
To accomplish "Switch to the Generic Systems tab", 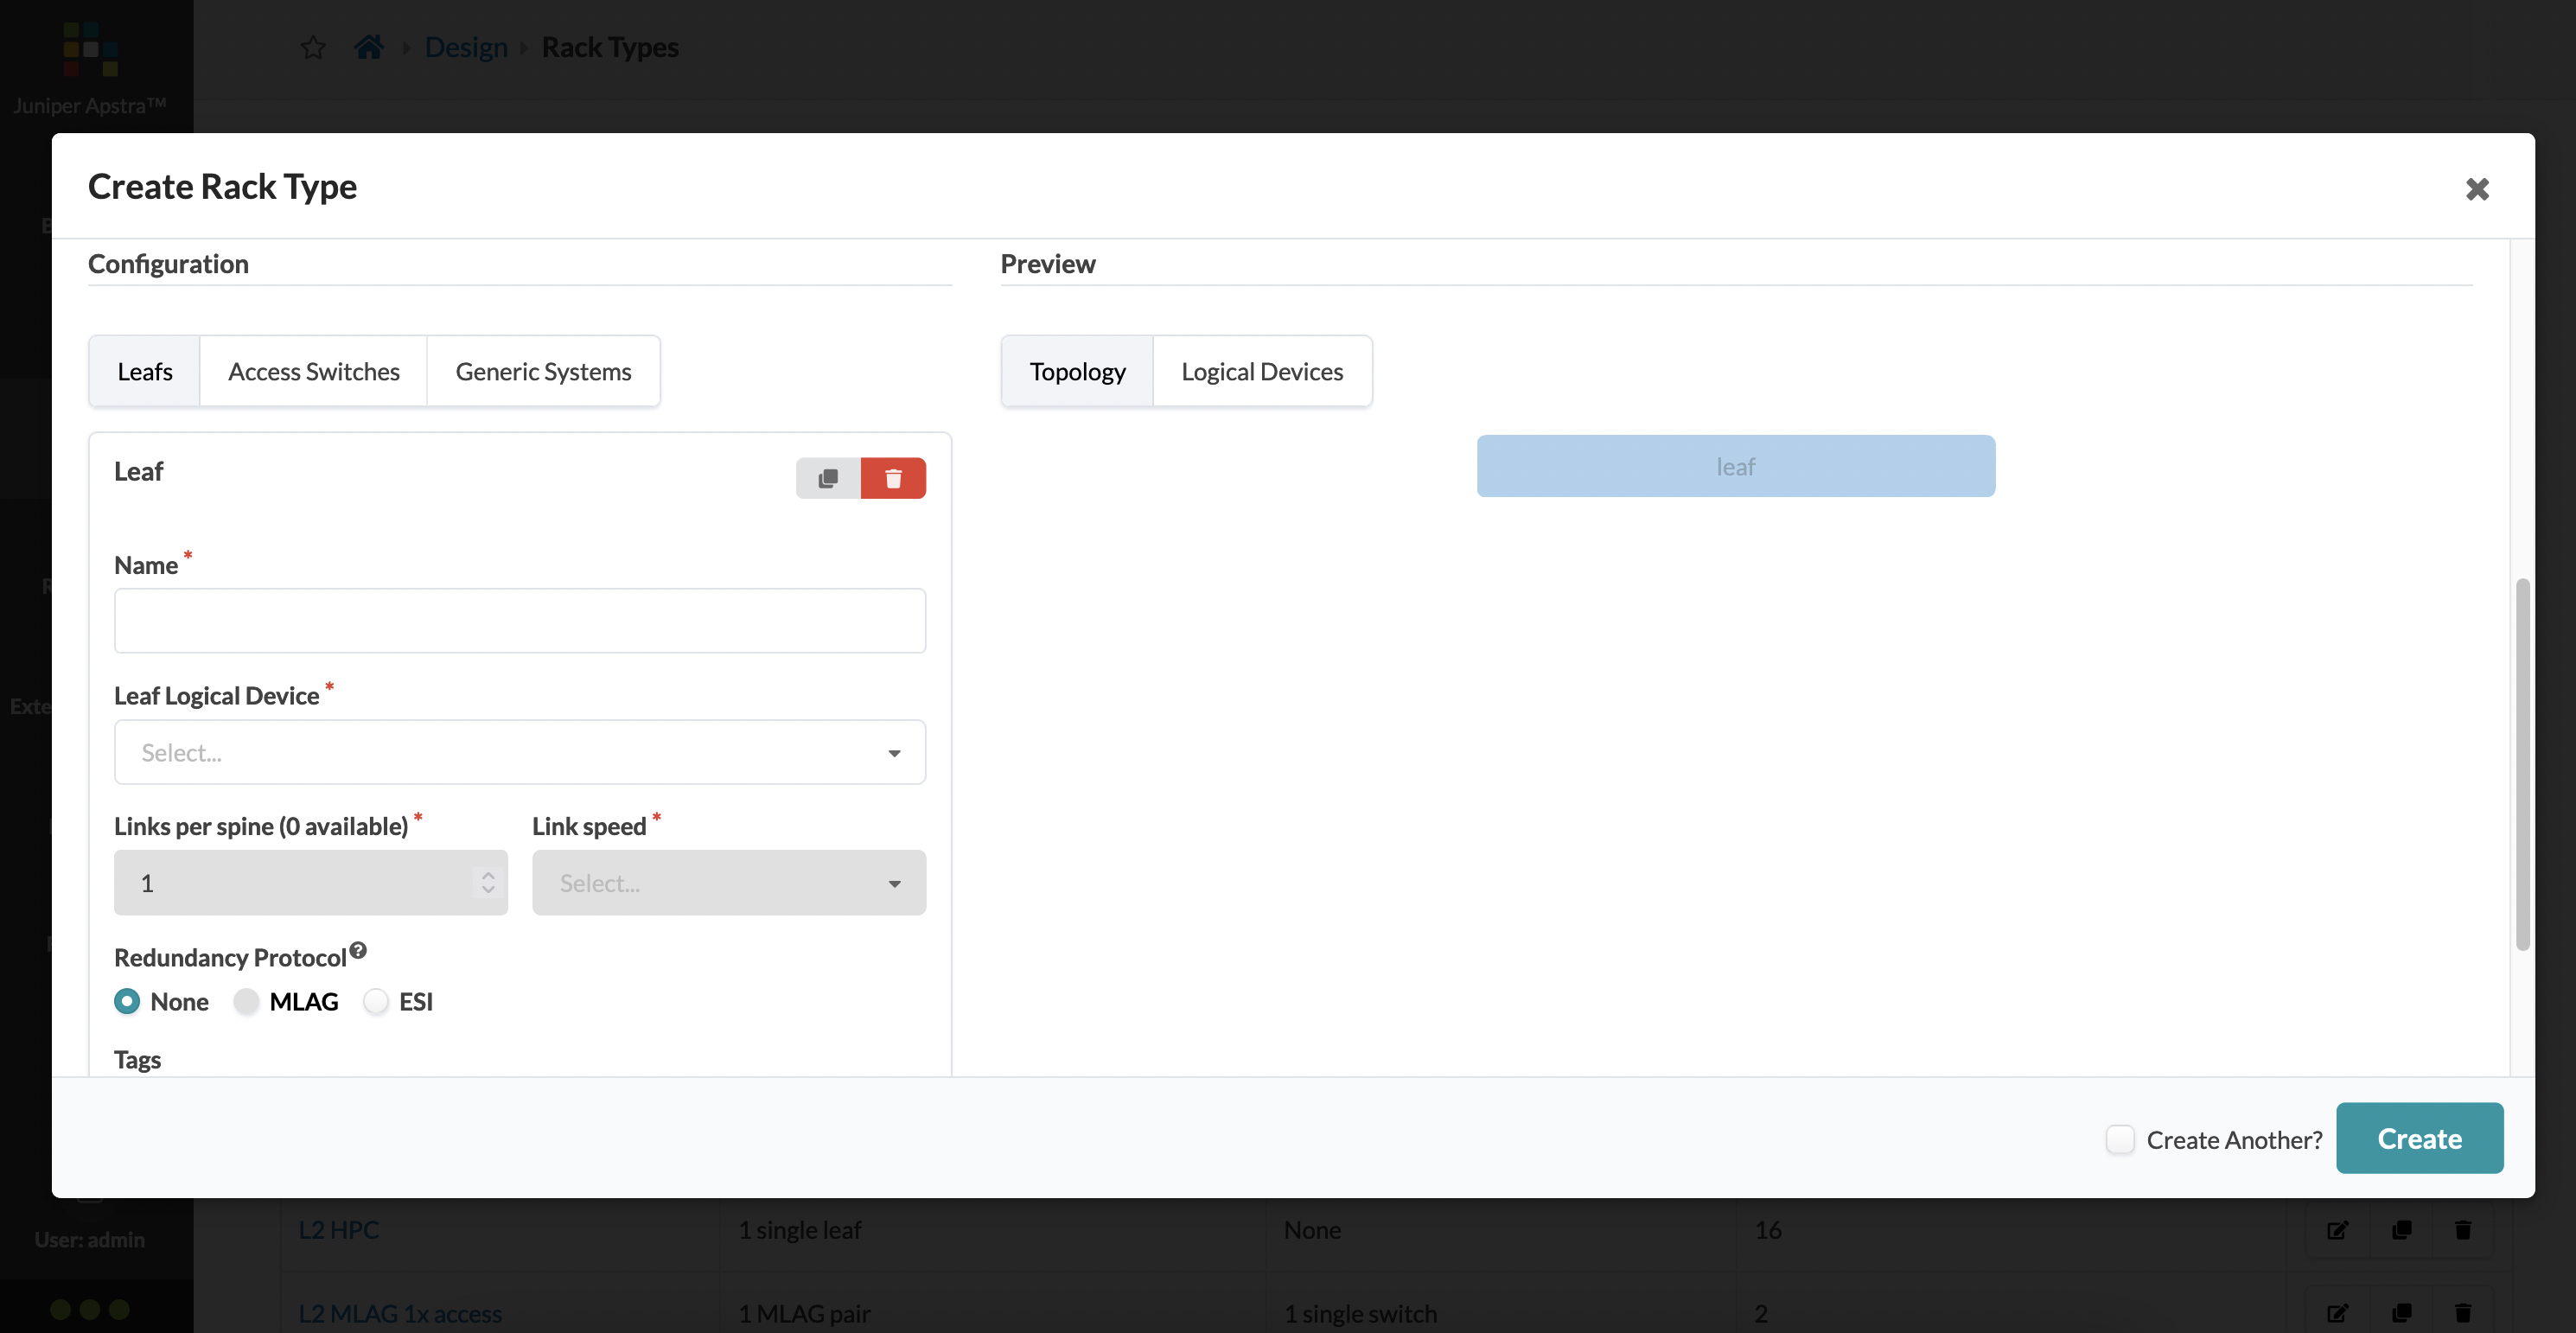I will coord(543,371).
